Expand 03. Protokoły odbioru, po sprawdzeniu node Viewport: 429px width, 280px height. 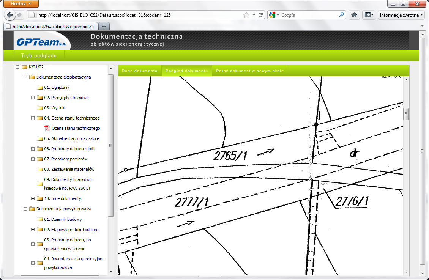coord(33,244)
